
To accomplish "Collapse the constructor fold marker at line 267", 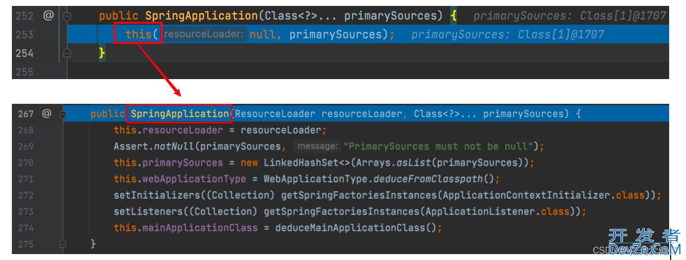I will [62, 114].
